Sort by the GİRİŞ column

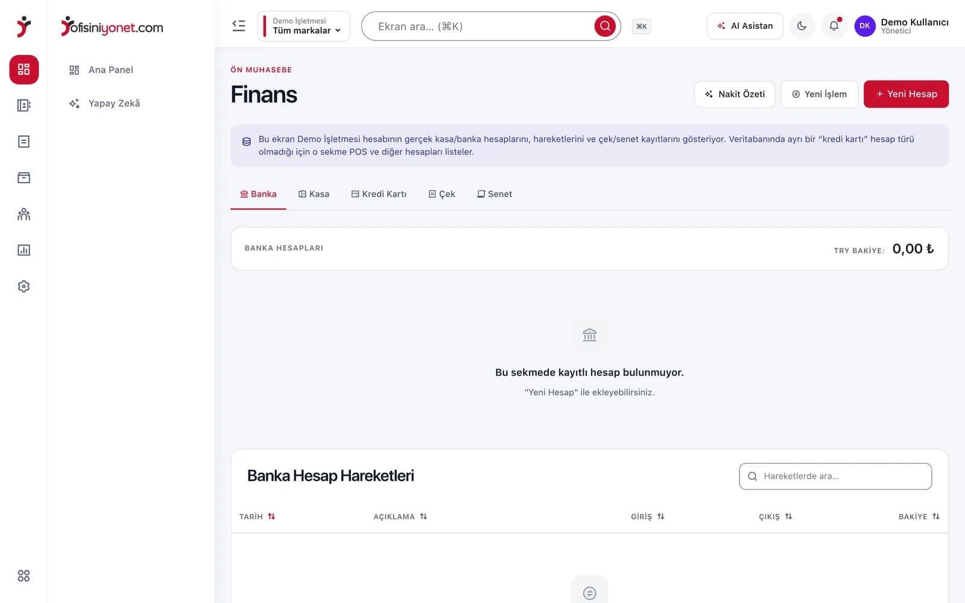[x=648, y=516]
